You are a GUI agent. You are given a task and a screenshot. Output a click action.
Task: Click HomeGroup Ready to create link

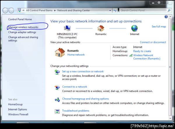[142, 51]
